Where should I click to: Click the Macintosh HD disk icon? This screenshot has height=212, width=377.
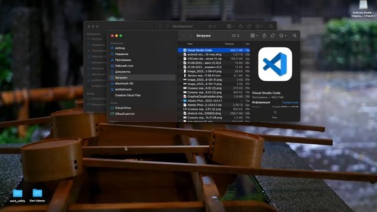click(112, 84)
